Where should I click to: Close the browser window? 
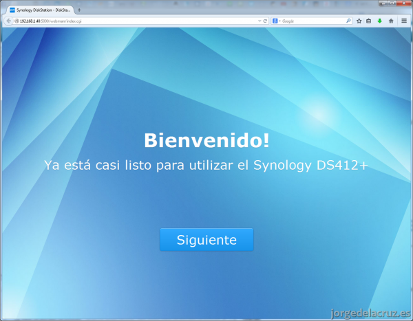coord(404,3)
